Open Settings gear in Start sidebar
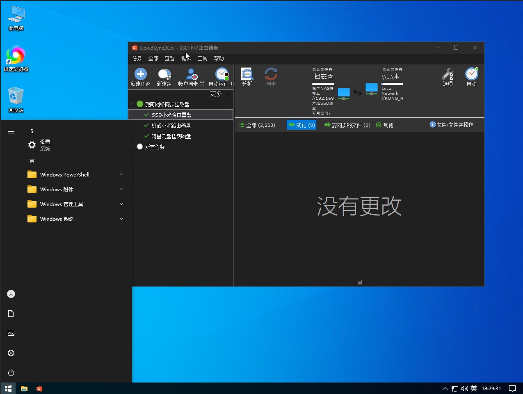The width and height of the screenshot is (523, 394). tap(11, 353)
